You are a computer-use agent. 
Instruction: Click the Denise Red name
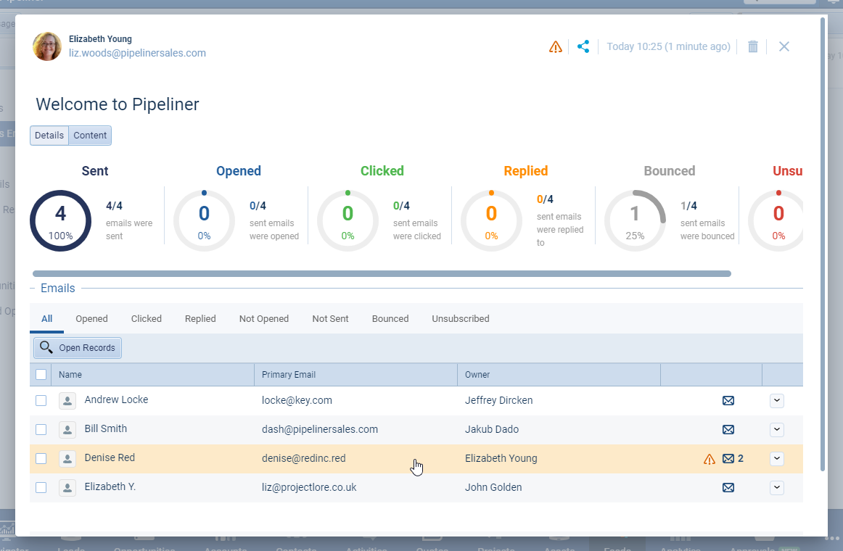tap(110, 458)
